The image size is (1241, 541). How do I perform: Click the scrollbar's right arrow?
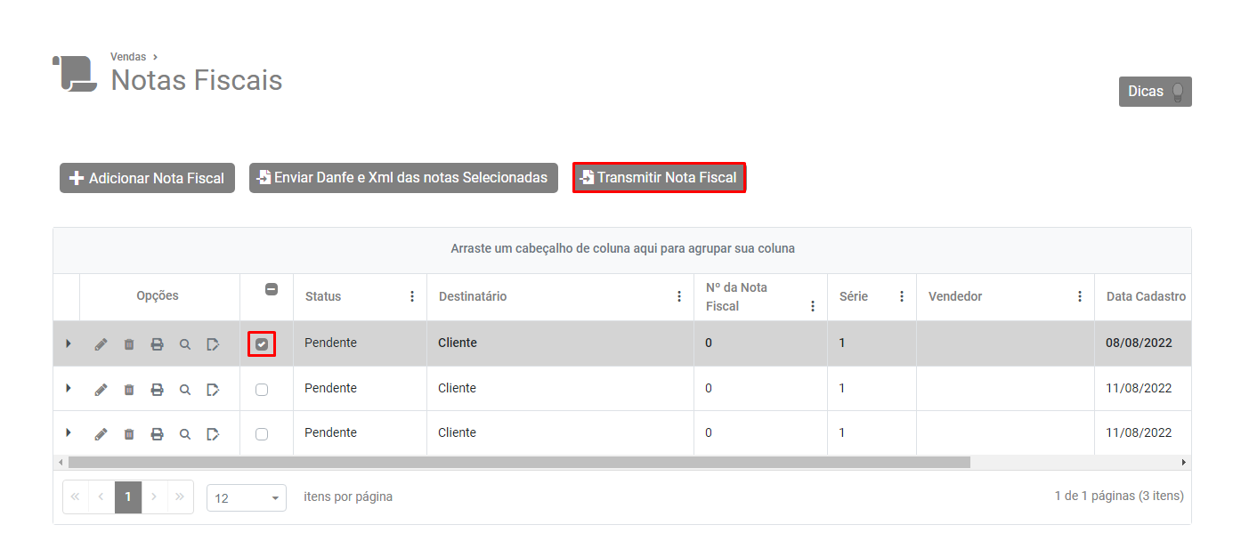tap(1184, 463)
